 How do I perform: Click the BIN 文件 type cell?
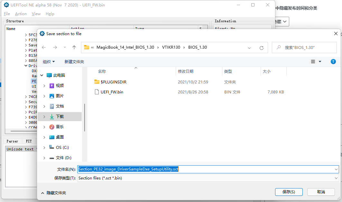232,92
